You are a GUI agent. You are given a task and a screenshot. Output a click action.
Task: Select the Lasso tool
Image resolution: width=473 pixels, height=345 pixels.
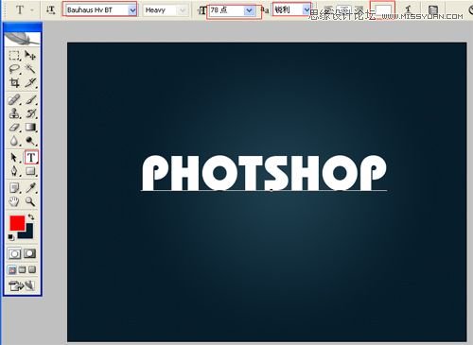point(14,69)
